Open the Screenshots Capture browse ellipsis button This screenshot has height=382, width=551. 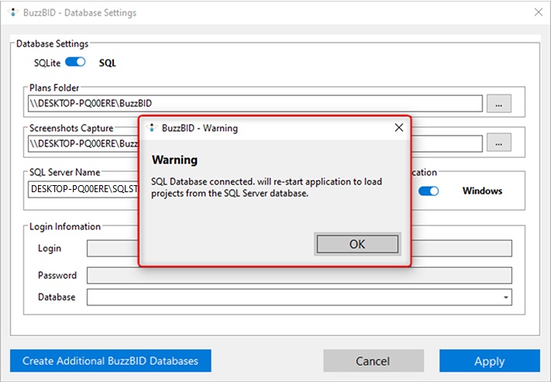498,143
